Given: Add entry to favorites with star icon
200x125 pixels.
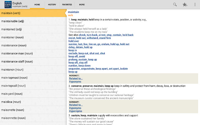Looking at the screenshot, I should 185,4.
